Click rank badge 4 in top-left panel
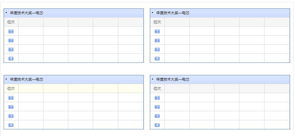This screenshot has width=294, height=136. click(x=11, y=59)
